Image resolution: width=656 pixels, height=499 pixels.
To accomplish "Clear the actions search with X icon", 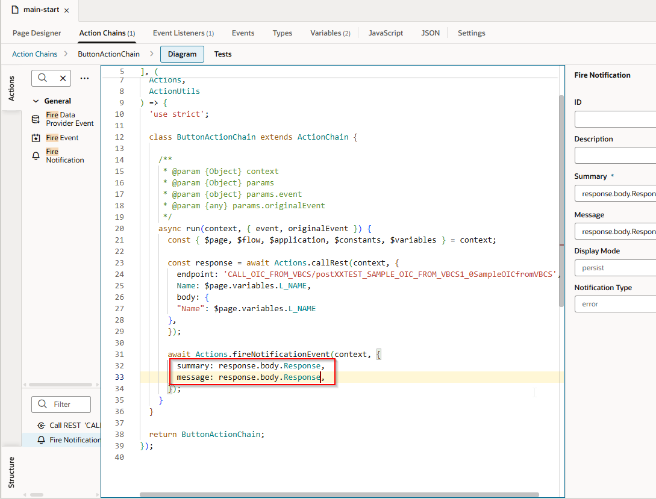I will click(63, 78).
